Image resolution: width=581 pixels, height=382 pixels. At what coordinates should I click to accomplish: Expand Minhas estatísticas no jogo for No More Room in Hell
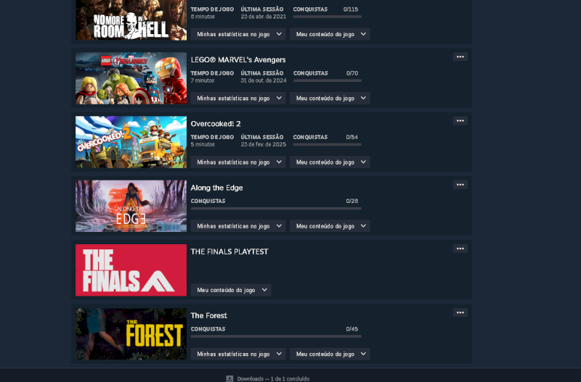[x=238, y=34]
